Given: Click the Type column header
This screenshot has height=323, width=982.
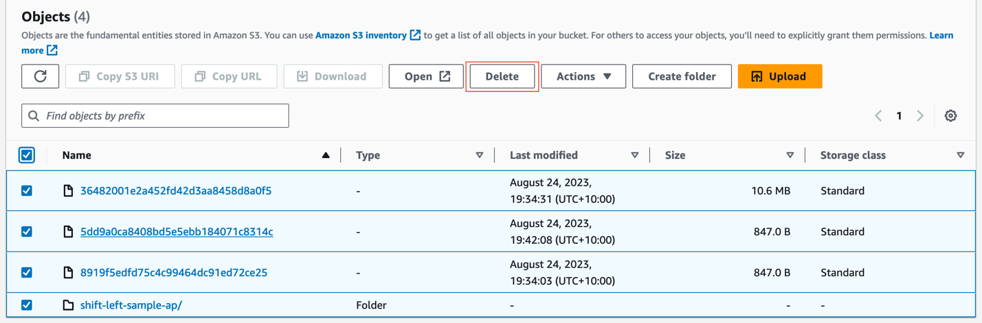Looking at the screenshot, I should point(368,155).
